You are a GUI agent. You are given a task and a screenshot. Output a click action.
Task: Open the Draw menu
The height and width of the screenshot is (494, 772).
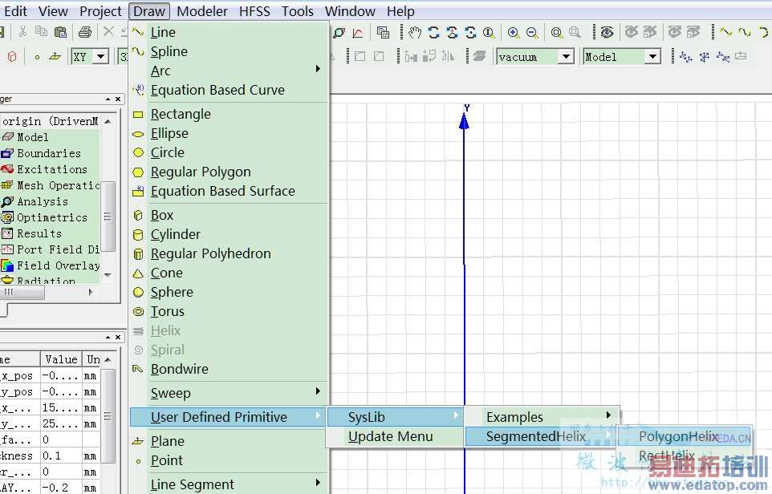click(149, 10)
